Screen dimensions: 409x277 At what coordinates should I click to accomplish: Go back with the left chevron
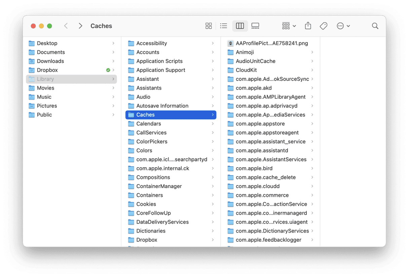(x=66, y=26)
